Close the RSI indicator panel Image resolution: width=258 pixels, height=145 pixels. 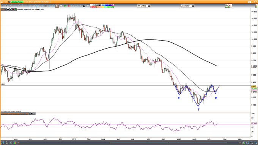34,113
